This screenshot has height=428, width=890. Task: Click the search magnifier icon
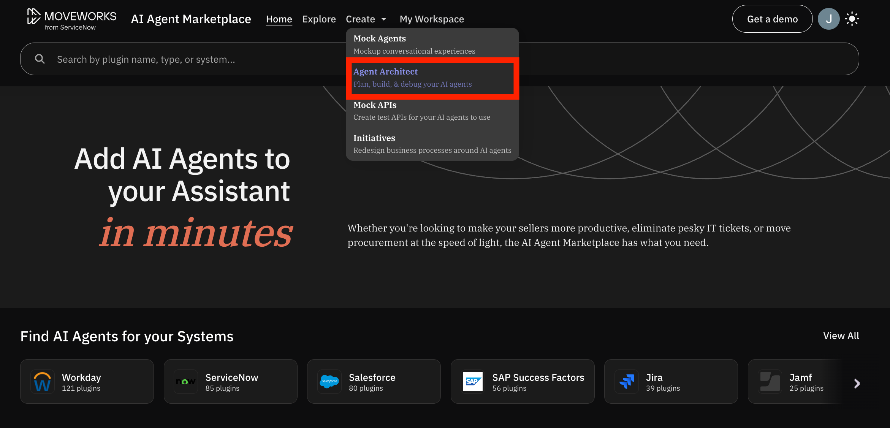point(40,59)
